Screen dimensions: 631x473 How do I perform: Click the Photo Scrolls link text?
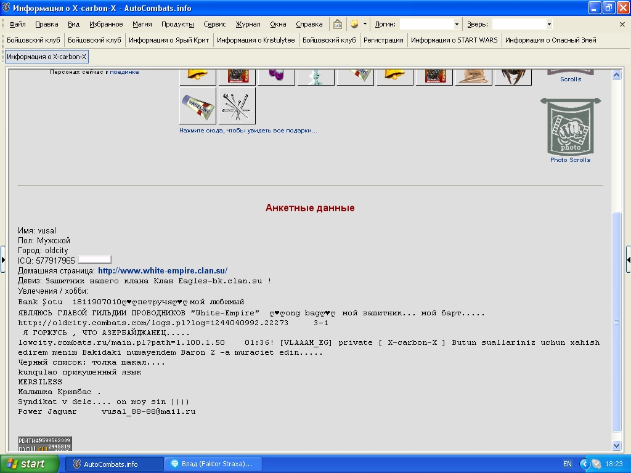pos(570,160)
